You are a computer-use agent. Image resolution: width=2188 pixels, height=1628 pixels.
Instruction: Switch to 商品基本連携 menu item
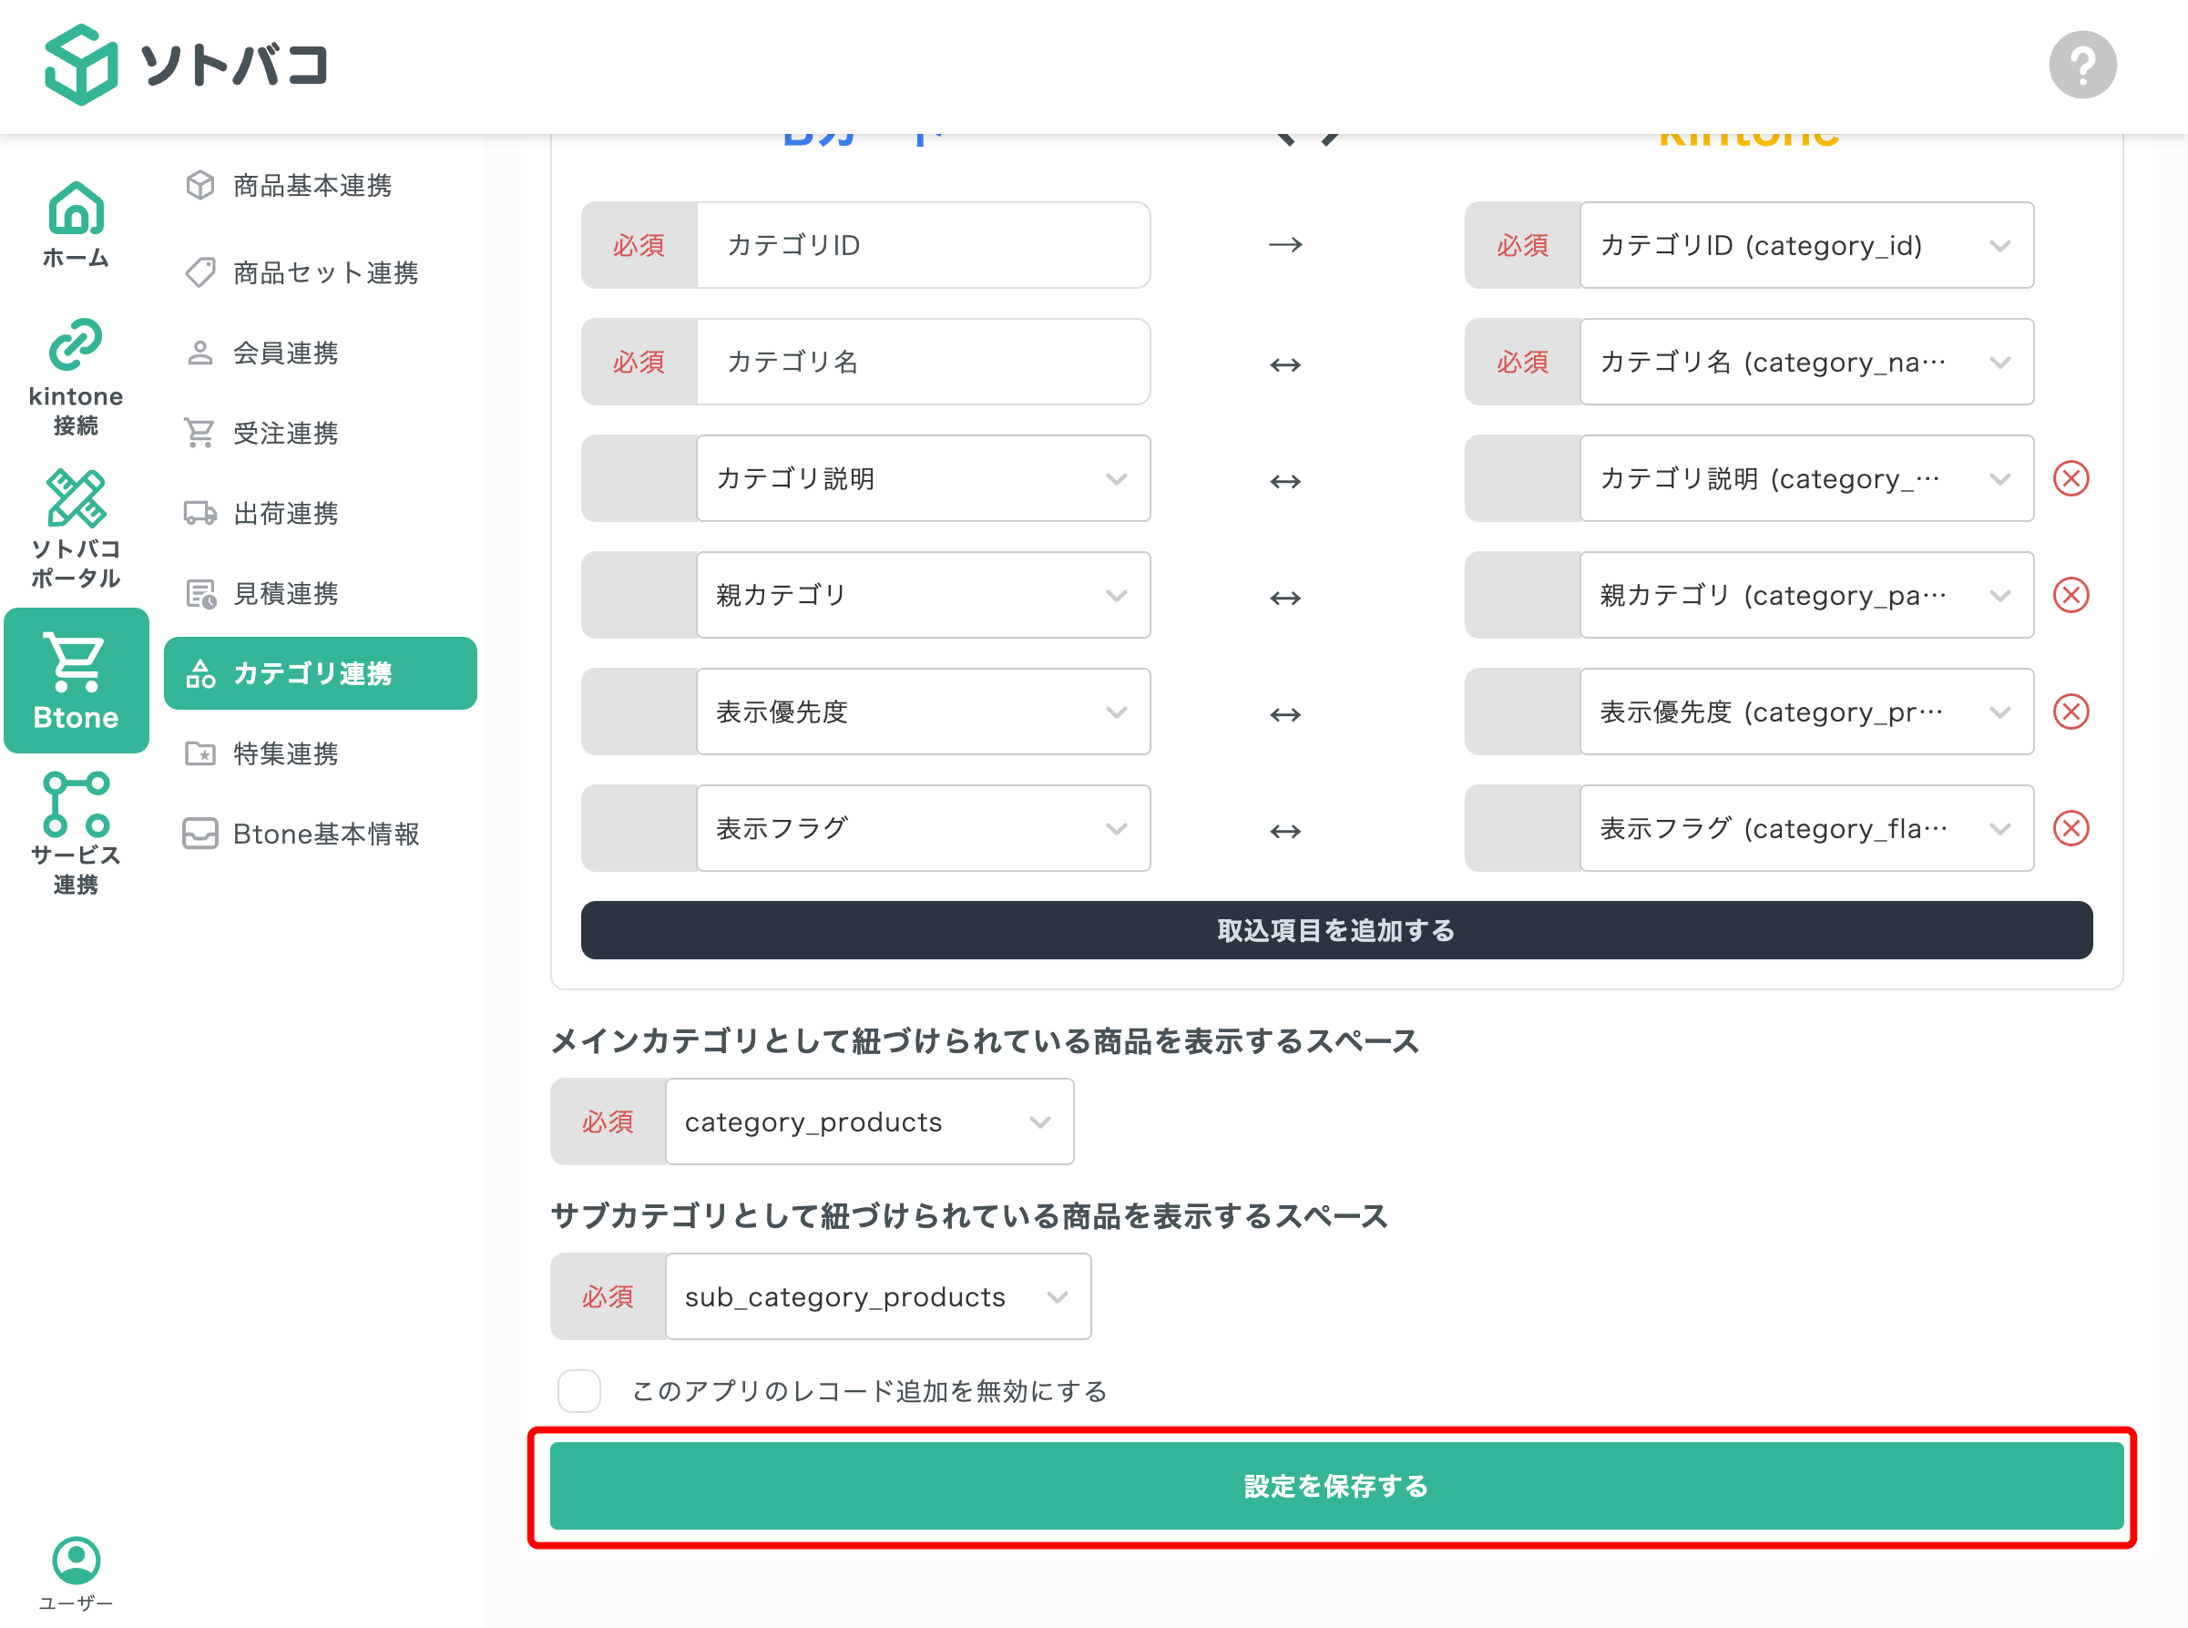(x=312, y=186)
